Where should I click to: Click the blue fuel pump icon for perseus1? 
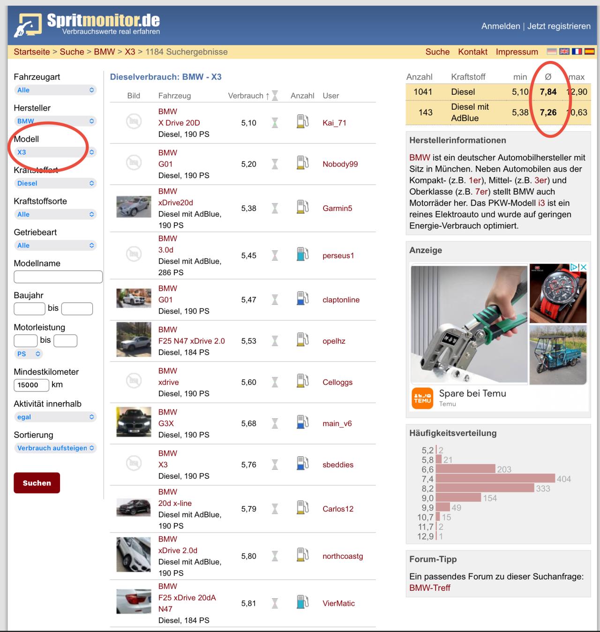tap(302, 255)
